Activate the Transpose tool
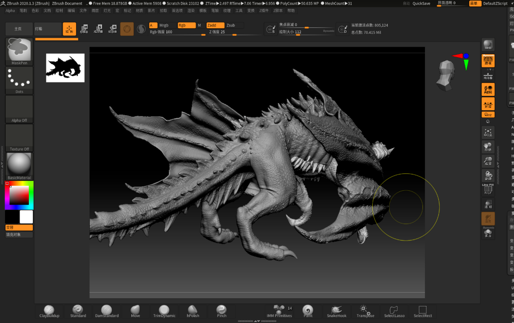514x323 pixels. pyautogui.click(x=365, y=311)
